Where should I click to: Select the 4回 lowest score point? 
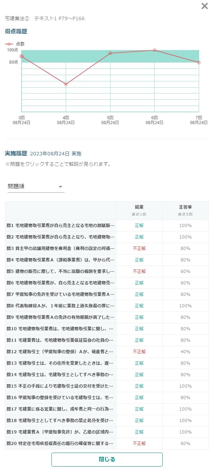click(66, 84)
